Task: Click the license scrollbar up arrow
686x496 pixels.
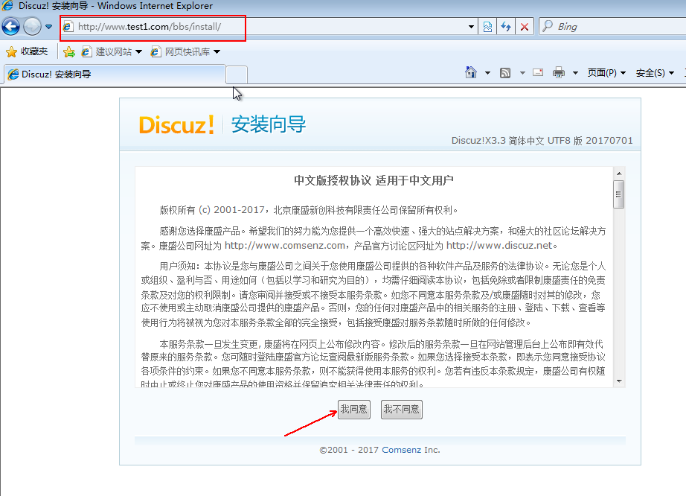Action: (x=619, y=174)
